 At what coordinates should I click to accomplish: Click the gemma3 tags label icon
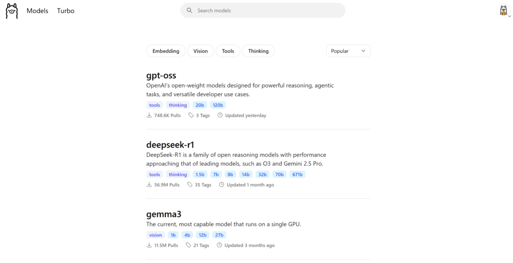tap(188, 245)
